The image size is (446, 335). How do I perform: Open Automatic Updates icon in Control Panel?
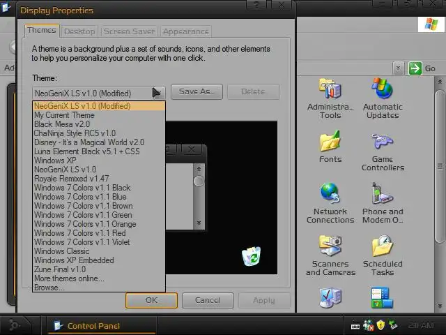[x=383, y=89]
